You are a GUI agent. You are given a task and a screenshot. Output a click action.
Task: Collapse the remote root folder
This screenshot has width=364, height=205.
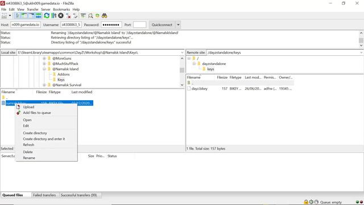[189, 58]
